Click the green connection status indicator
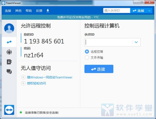Image resolution: width=156 pixels, height=119 pixels. pyautogui.click(x=21, y=112)
